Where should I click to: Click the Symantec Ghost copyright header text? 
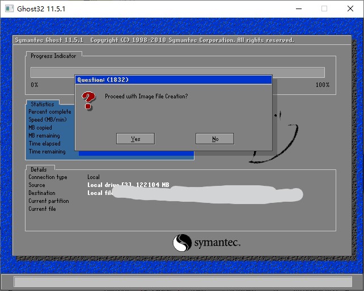pyautogui.click(x=155, y=40)
